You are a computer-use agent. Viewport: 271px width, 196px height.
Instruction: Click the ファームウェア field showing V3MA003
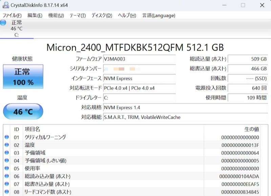(140, 59)
